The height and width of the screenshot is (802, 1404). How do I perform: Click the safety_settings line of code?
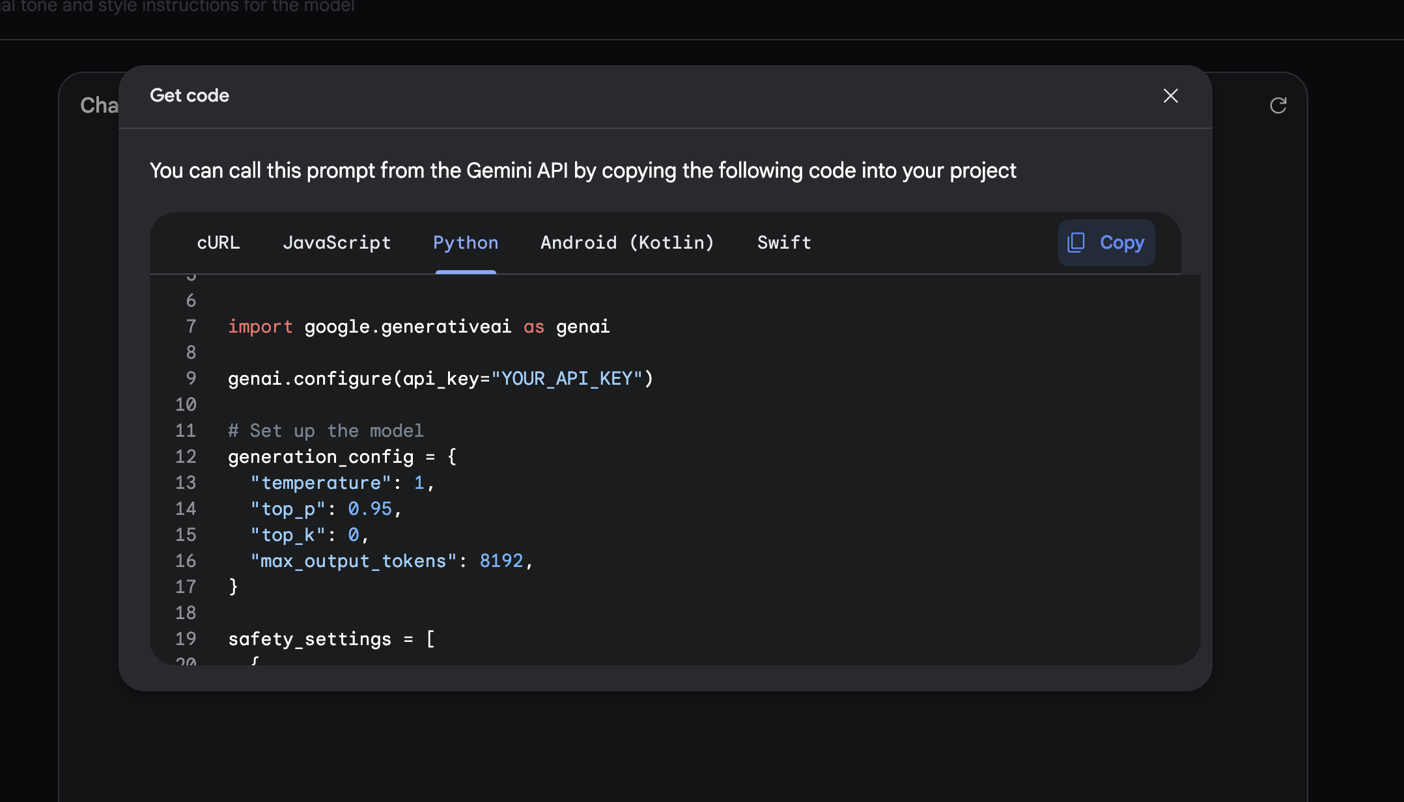(331, 639)
